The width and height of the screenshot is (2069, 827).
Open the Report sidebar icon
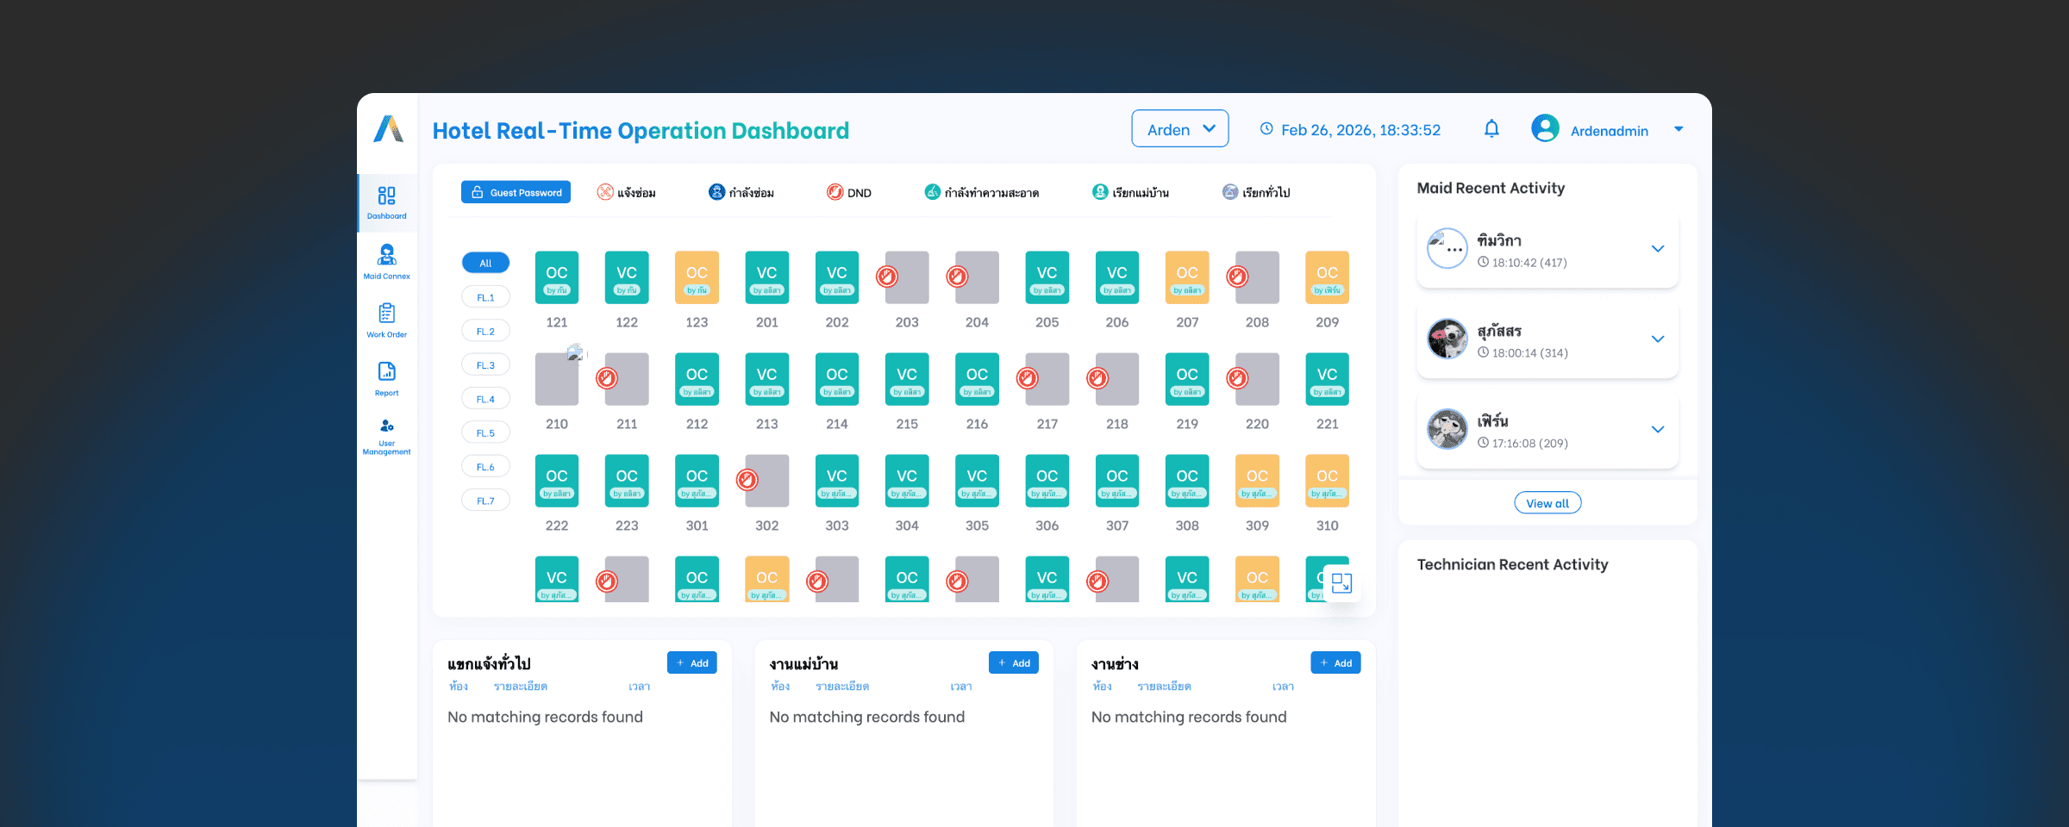386,379
